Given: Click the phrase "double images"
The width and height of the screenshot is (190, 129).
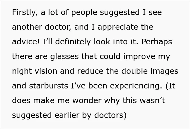Looking at the screenshot, I should click(x=150, y=72).
